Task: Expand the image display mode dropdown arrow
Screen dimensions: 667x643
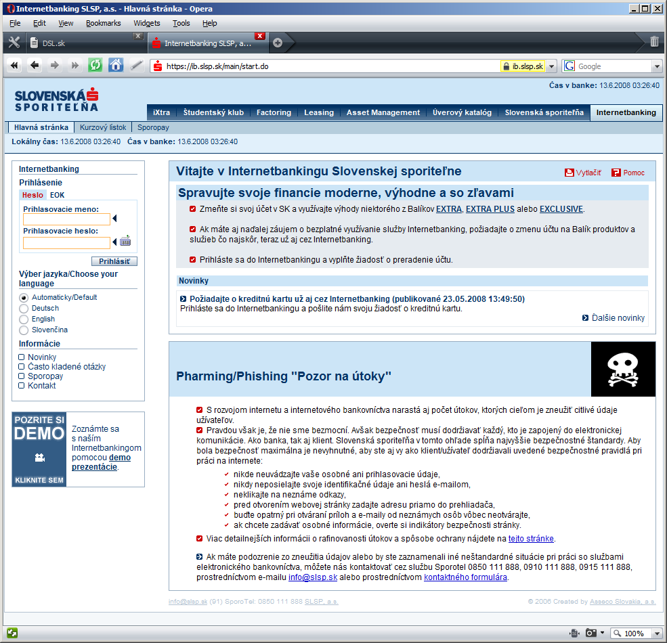Action: (602, 634)
